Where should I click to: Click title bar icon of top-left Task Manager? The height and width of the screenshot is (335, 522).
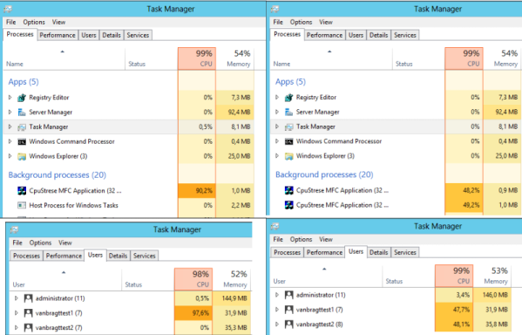tap(8, 9)
